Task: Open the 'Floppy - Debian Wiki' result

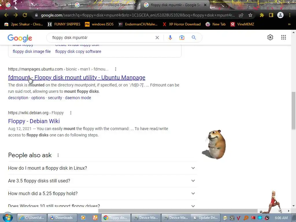Action: [34, 121]
